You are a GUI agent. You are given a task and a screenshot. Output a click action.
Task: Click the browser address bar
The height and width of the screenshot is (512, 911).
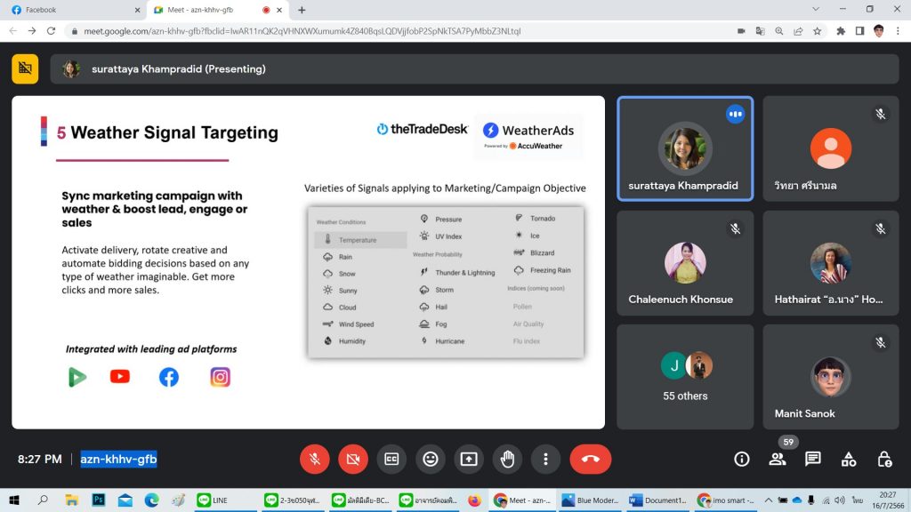[x=400, y=31]
